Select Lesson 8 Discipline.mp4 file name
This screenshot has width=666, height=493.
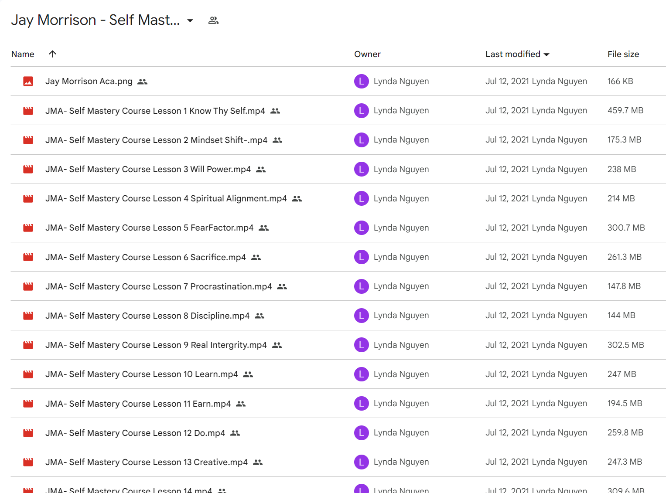click(x=147, y=316)
